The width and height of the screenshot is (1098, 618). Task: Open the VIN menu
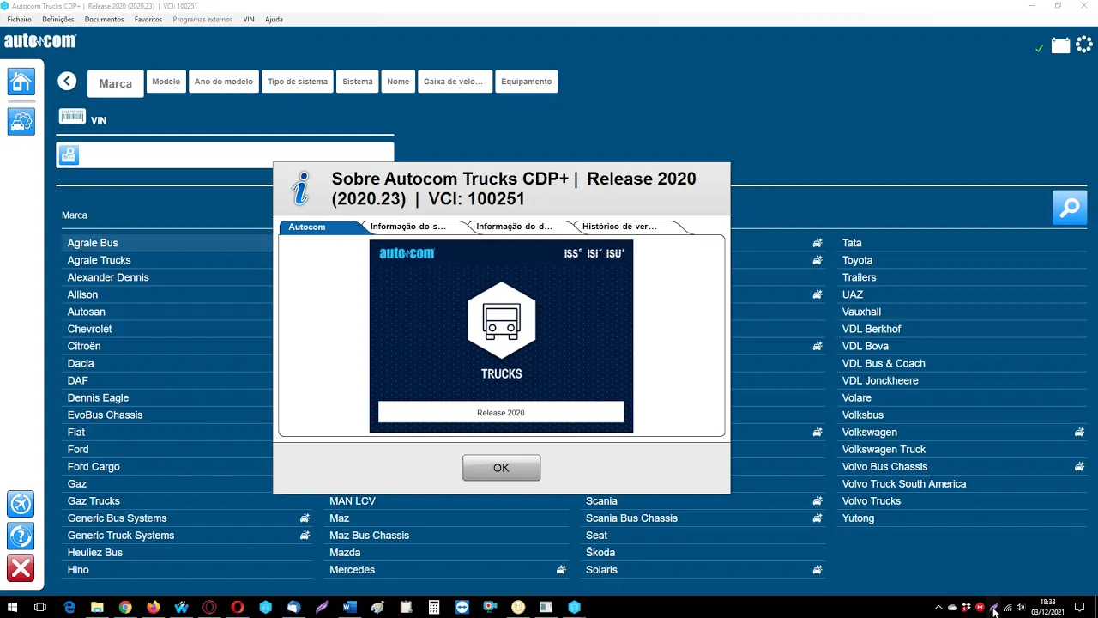249,19
